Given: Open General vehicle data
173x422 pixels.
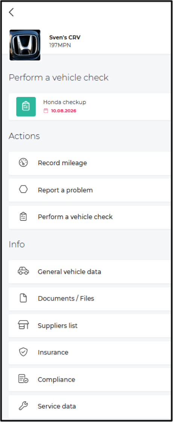Looking at the screenshot, I should tap(90, 272).
